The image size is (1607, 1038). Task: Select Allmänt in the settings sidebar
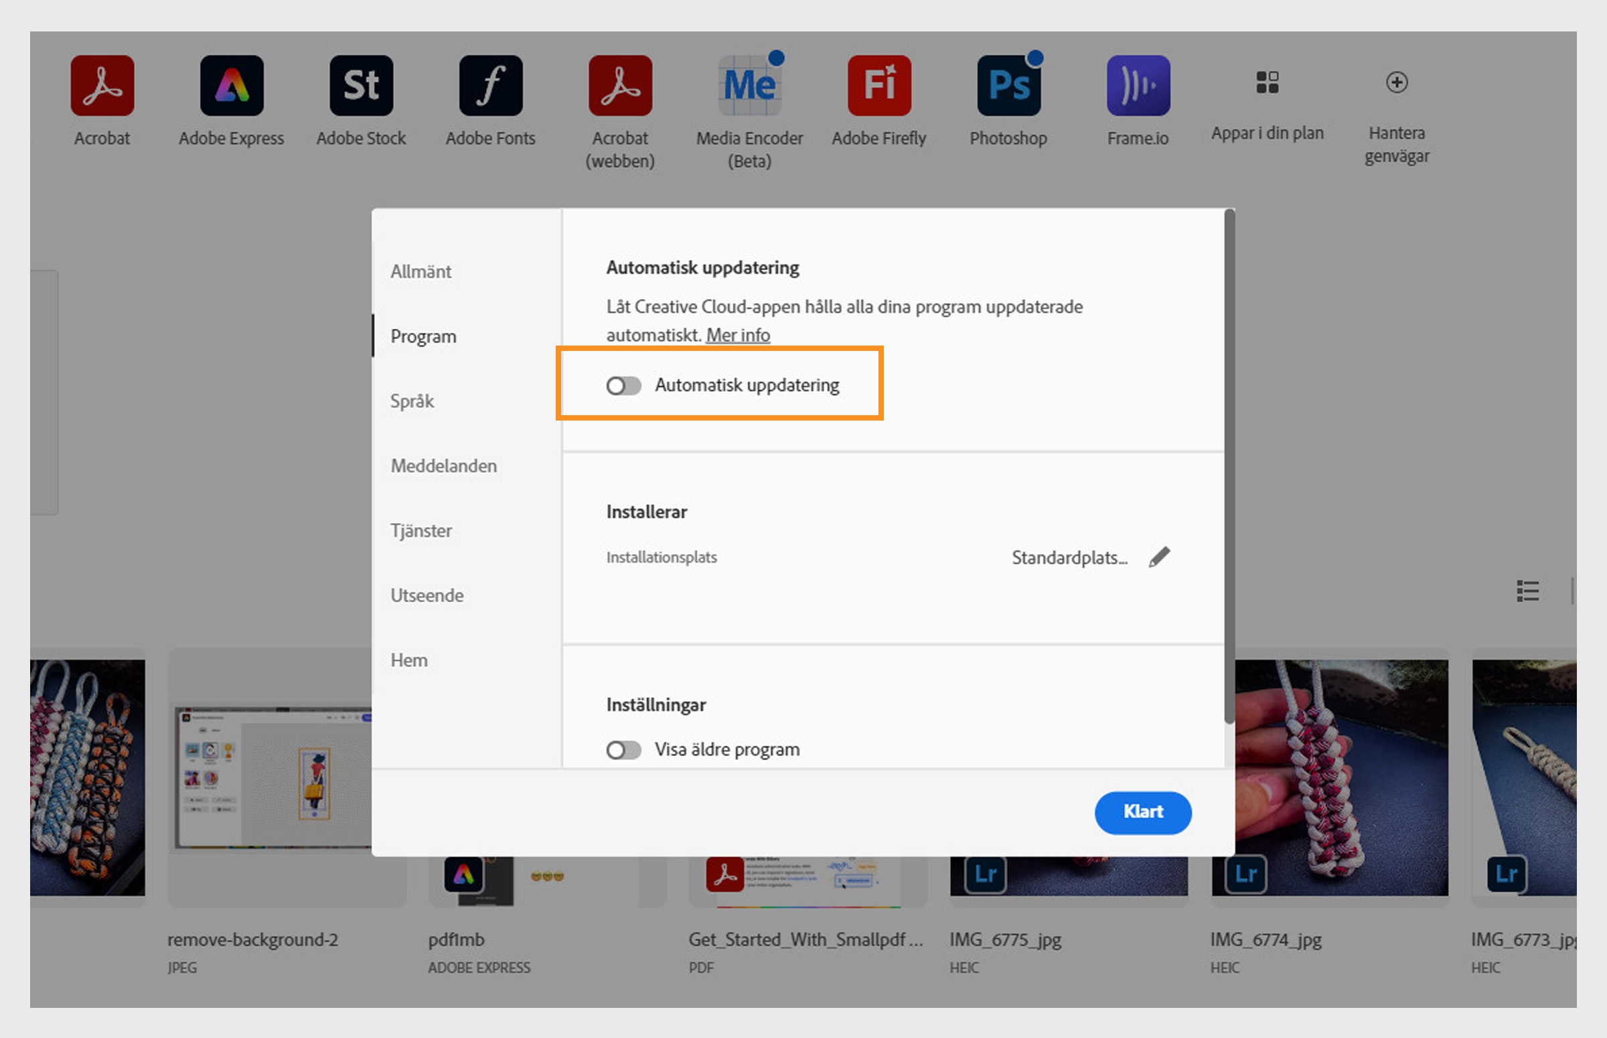420,271
